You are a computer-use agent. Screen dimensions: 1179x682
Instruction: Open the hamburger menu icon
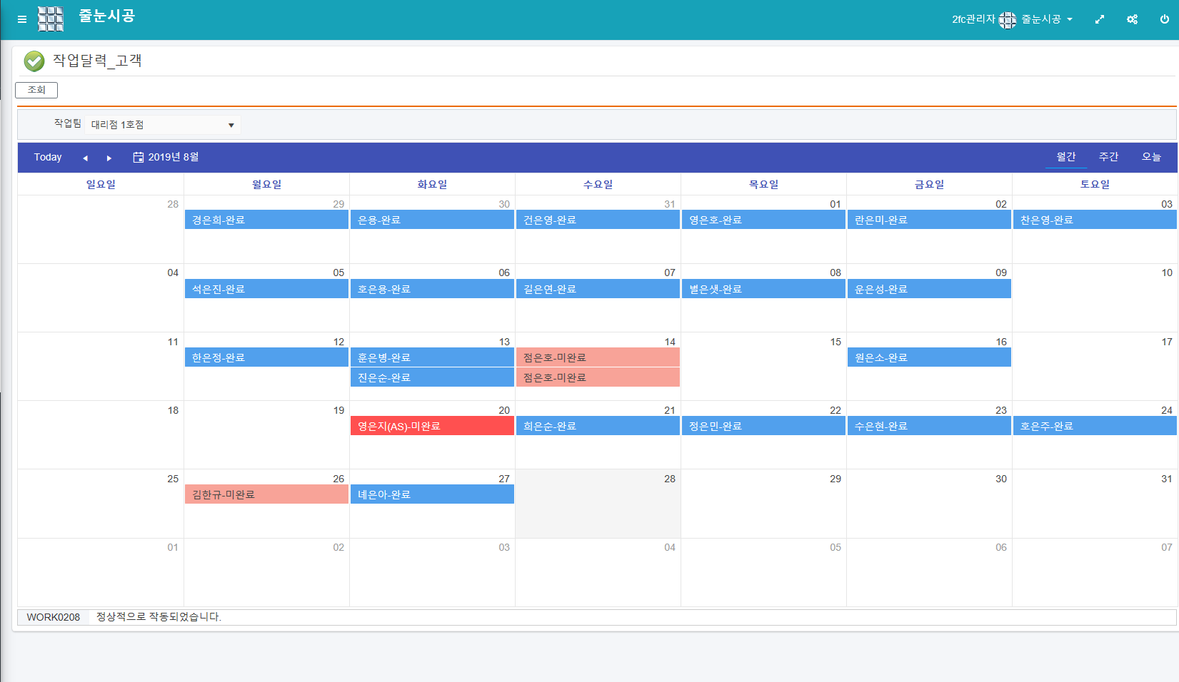click(22, 19)
